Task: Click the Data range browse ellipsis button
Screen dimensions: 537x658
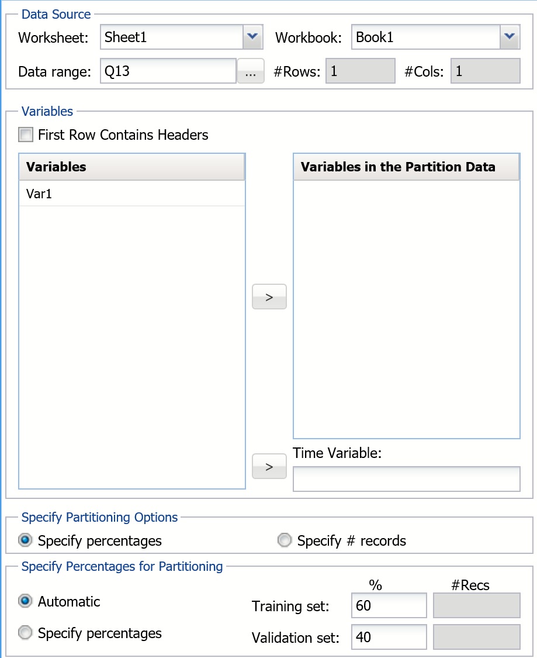Action: (x=251, y=72)
